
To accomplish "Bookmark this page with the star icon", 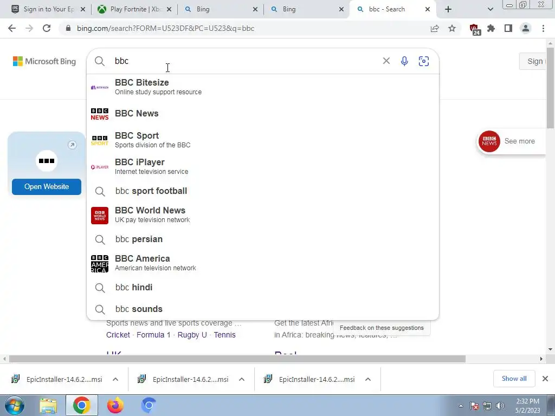I will pos(452,28).
